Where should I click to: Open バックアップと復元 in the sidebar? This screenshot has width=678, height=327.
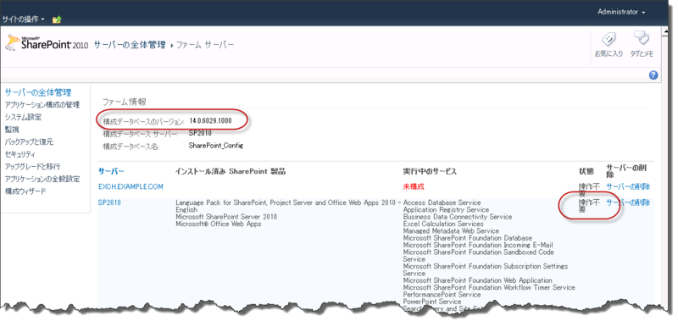(x=29, y=141)
